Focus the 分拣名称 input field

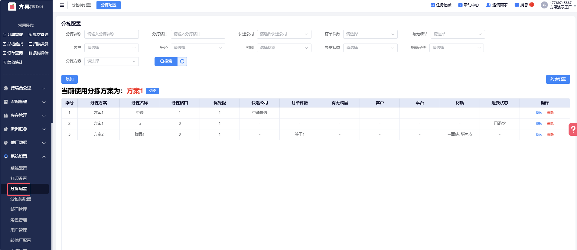click(x=111, y=34)
